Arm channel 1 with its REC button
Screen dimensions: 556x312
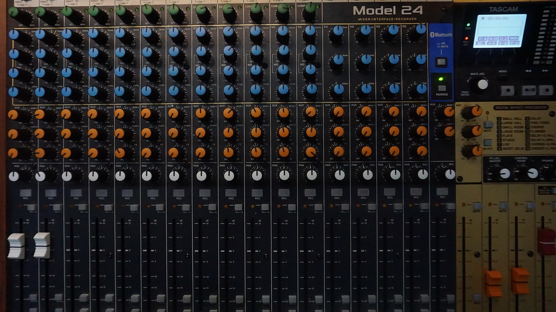click(25, 193)
